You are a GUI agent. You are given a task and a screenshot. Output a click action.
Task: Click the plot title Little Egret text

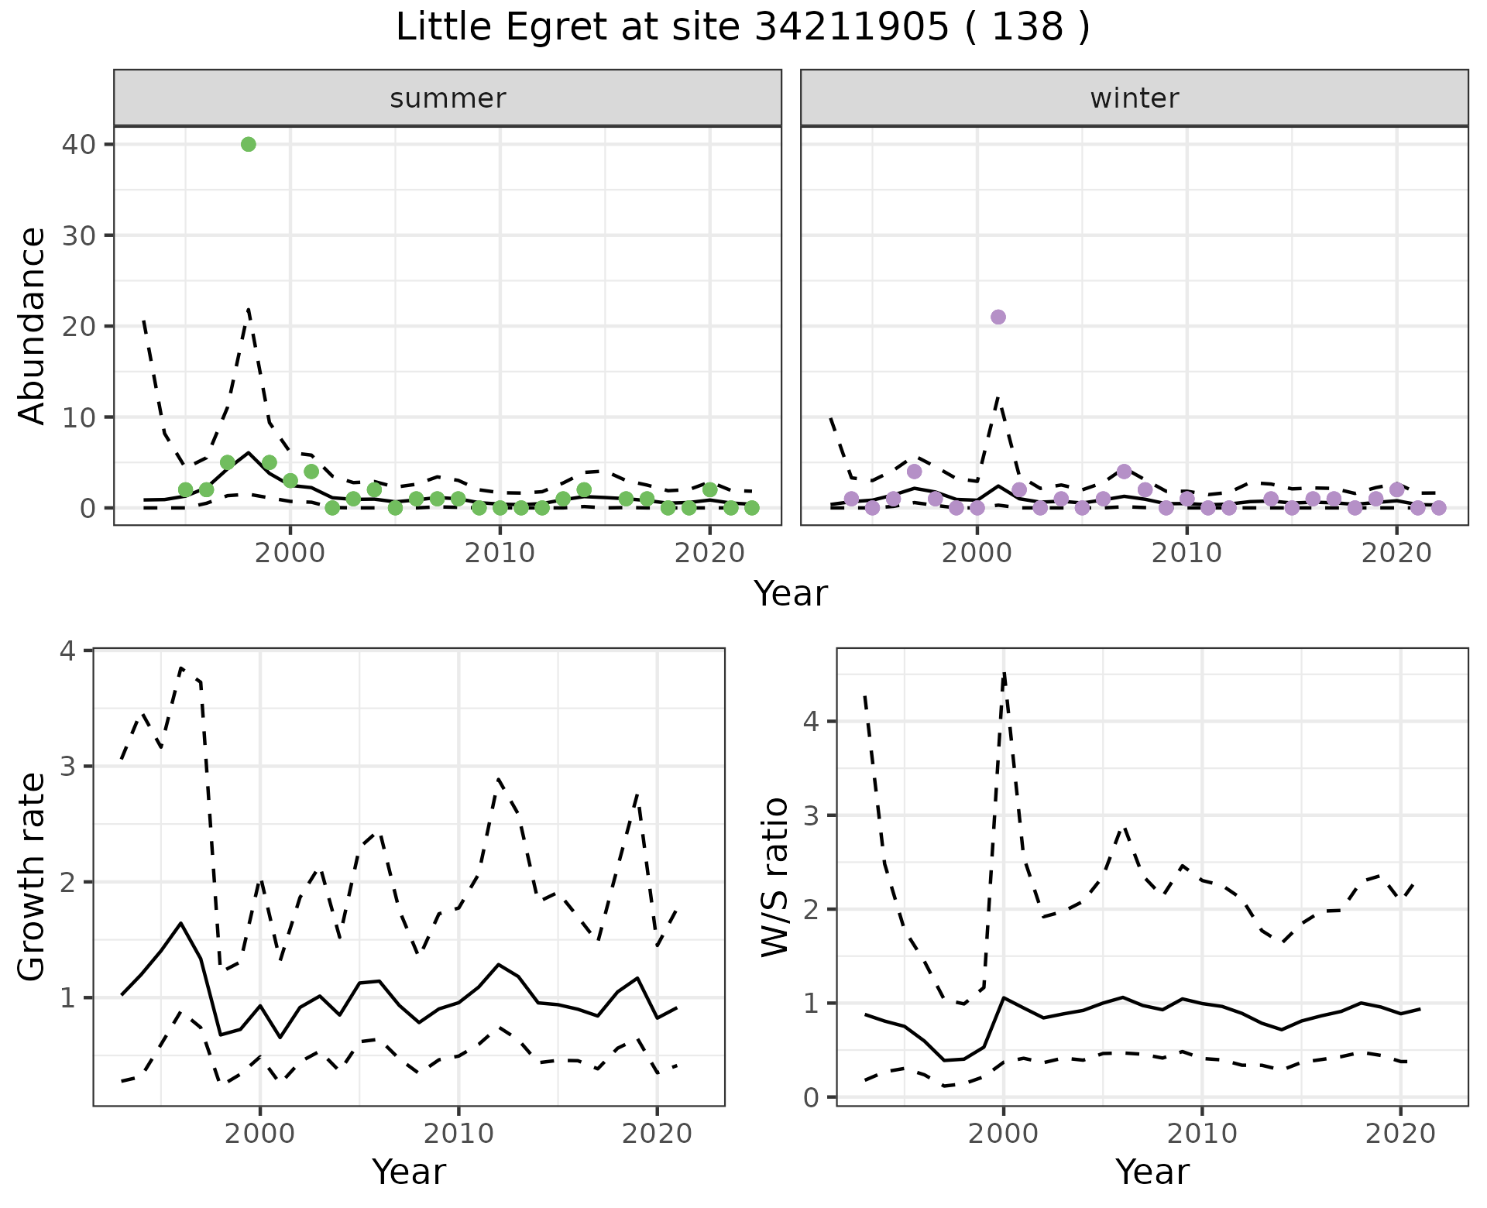[742, 27]
